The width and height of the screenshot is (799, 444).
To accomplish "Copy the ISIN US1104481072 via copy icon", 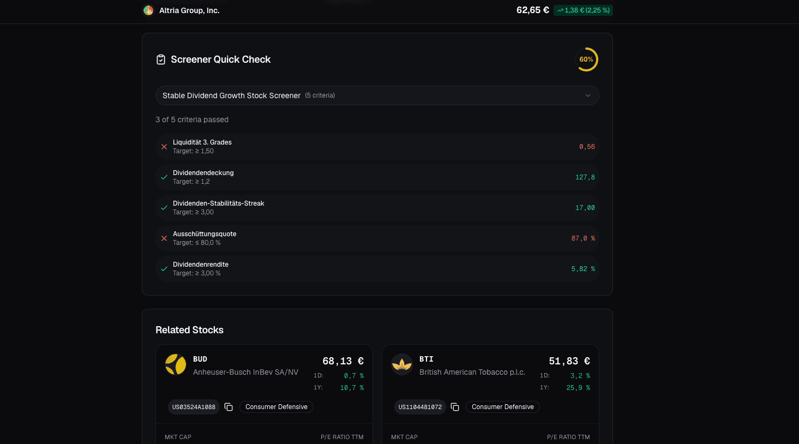I will (x=455, y=407).
